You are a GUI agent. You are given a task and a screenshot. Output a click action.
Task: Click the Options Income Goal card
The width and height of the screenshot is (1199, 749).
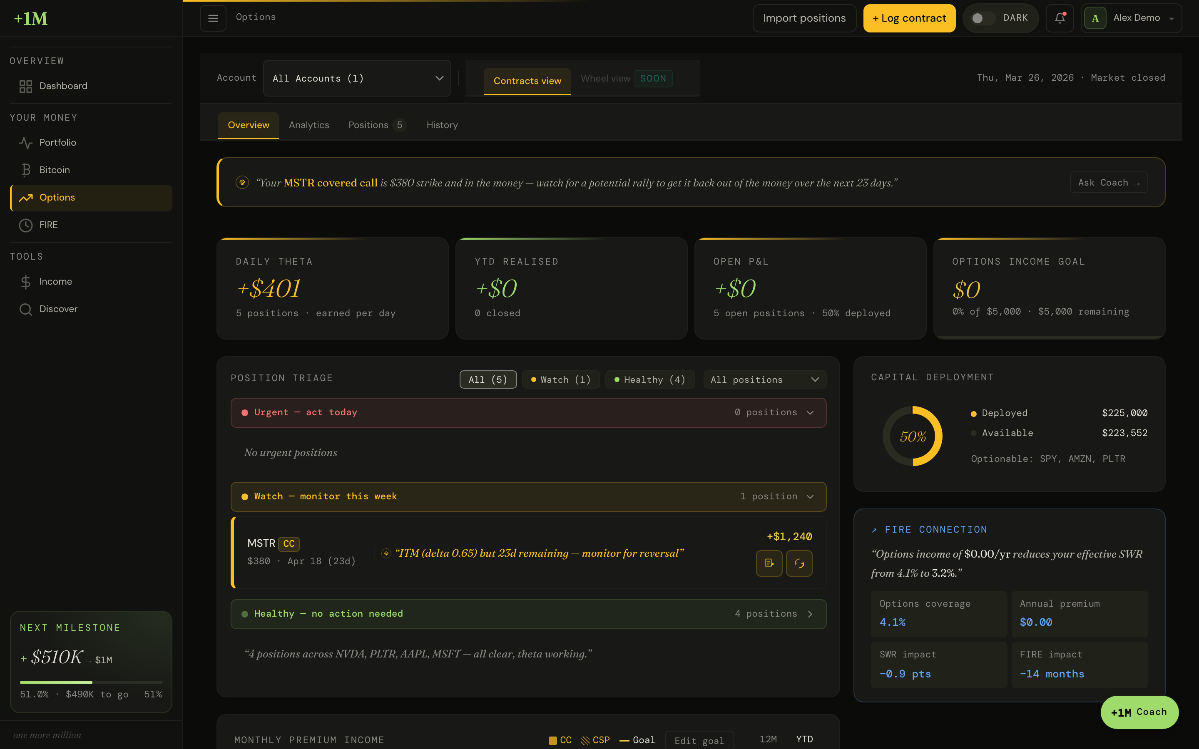[1049, 289]
